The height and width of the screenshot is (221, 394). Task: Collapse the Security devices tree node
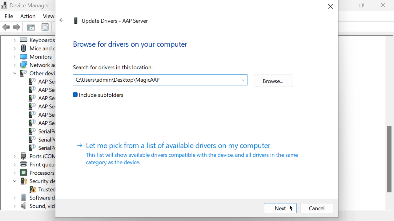coord(14,181)
